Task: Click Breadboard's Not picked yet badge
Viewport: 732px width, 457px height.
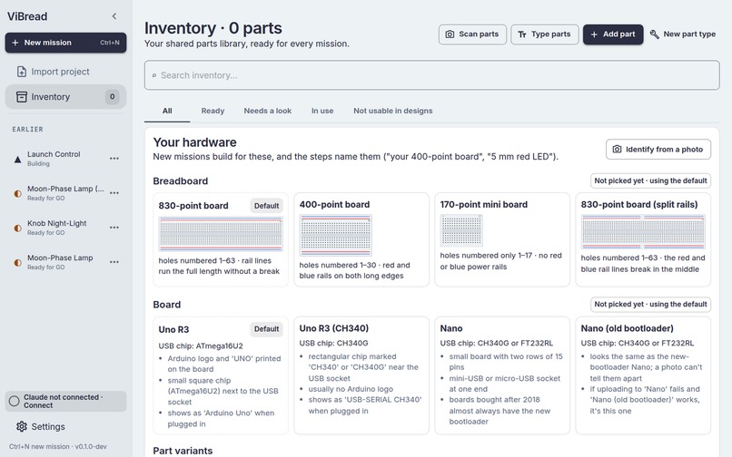Action: (650, 181)
